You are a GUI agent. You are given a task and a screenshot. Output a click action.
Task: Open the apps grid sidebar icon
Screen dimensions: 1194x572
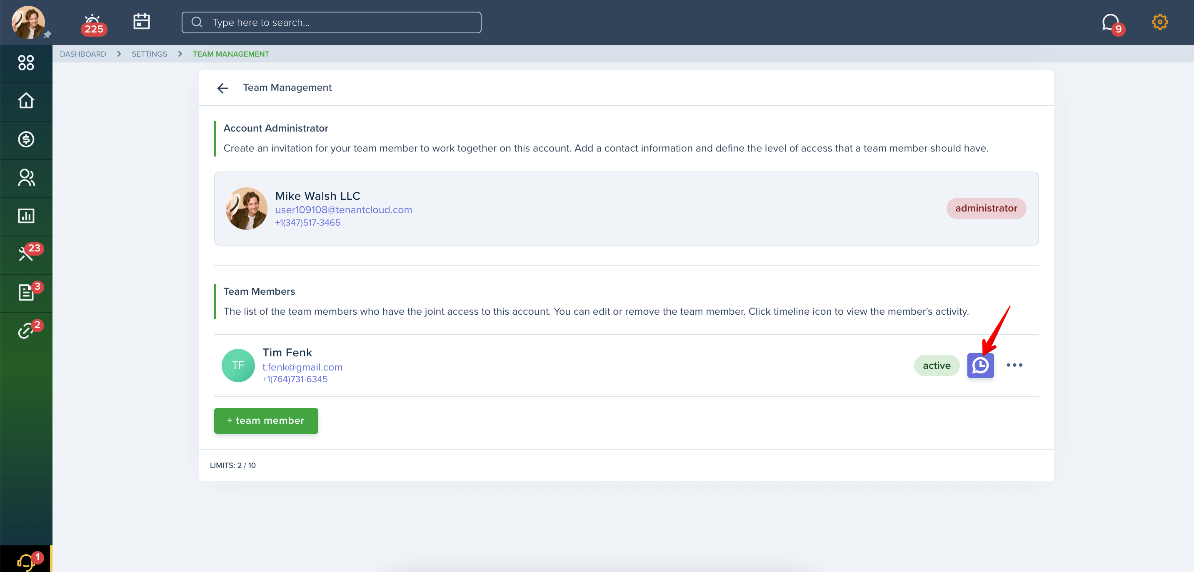(x=26, y=62)
